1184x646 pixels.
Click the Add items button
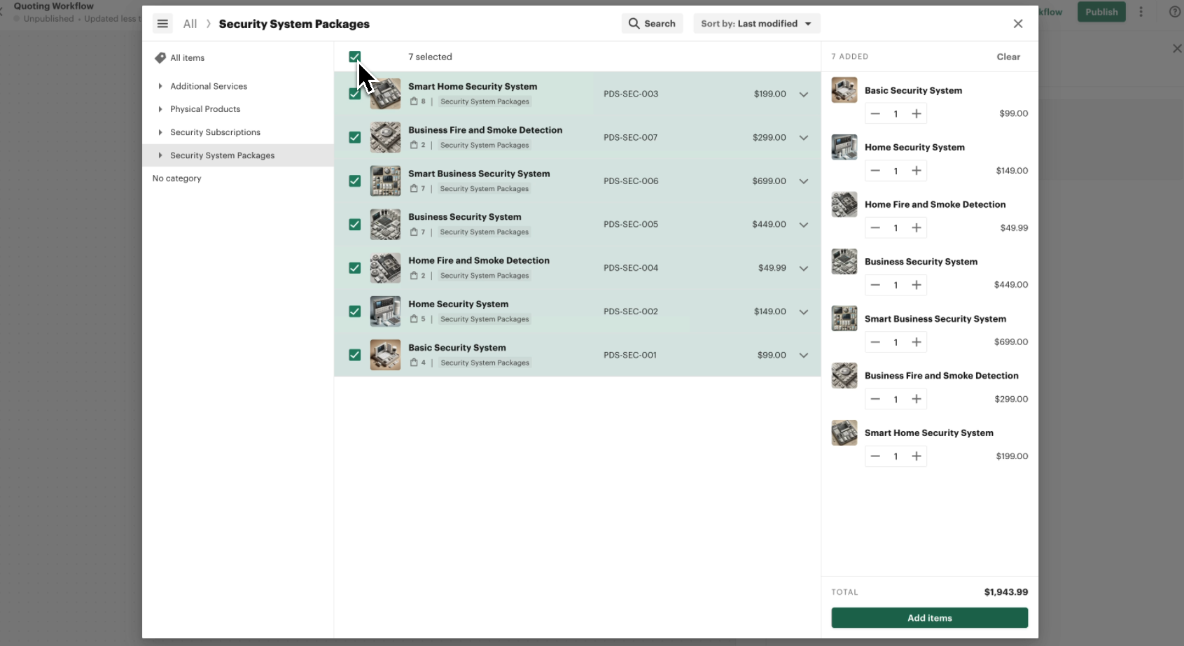pyautogui.click(x=929, y=618)
